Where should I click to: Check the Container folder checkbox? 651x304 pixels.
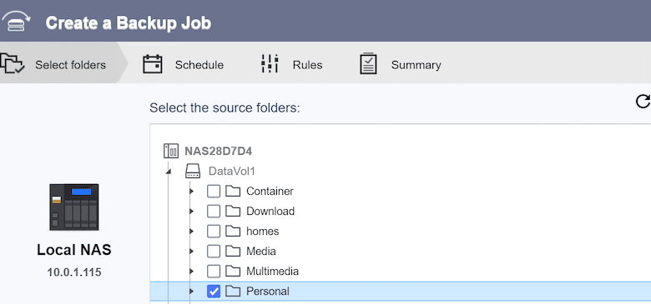pyautogui.click(x=214, y=192)
